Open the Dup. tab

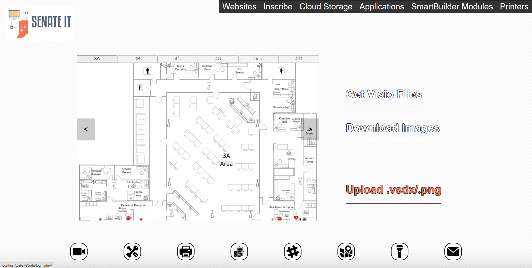[x=259, y=59]
